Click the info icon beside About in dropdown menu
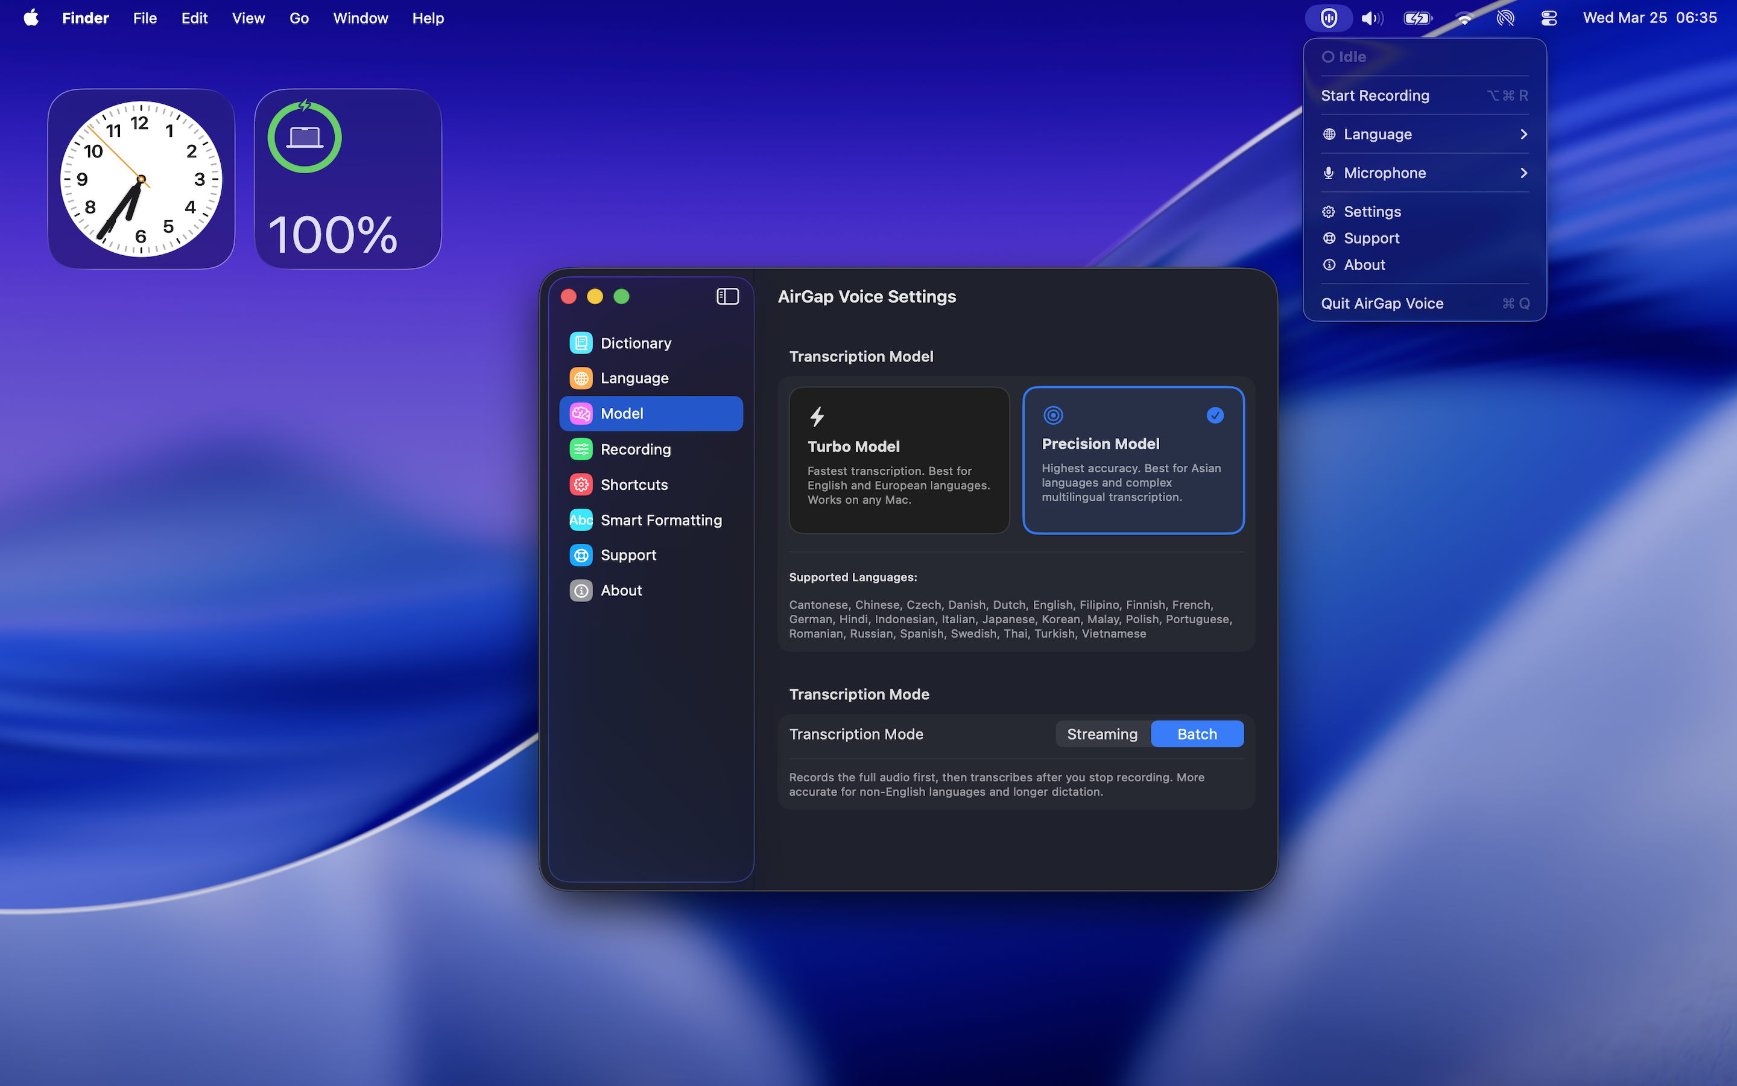This screenshot has width=1737, height=1086. tap(1329, 265)
